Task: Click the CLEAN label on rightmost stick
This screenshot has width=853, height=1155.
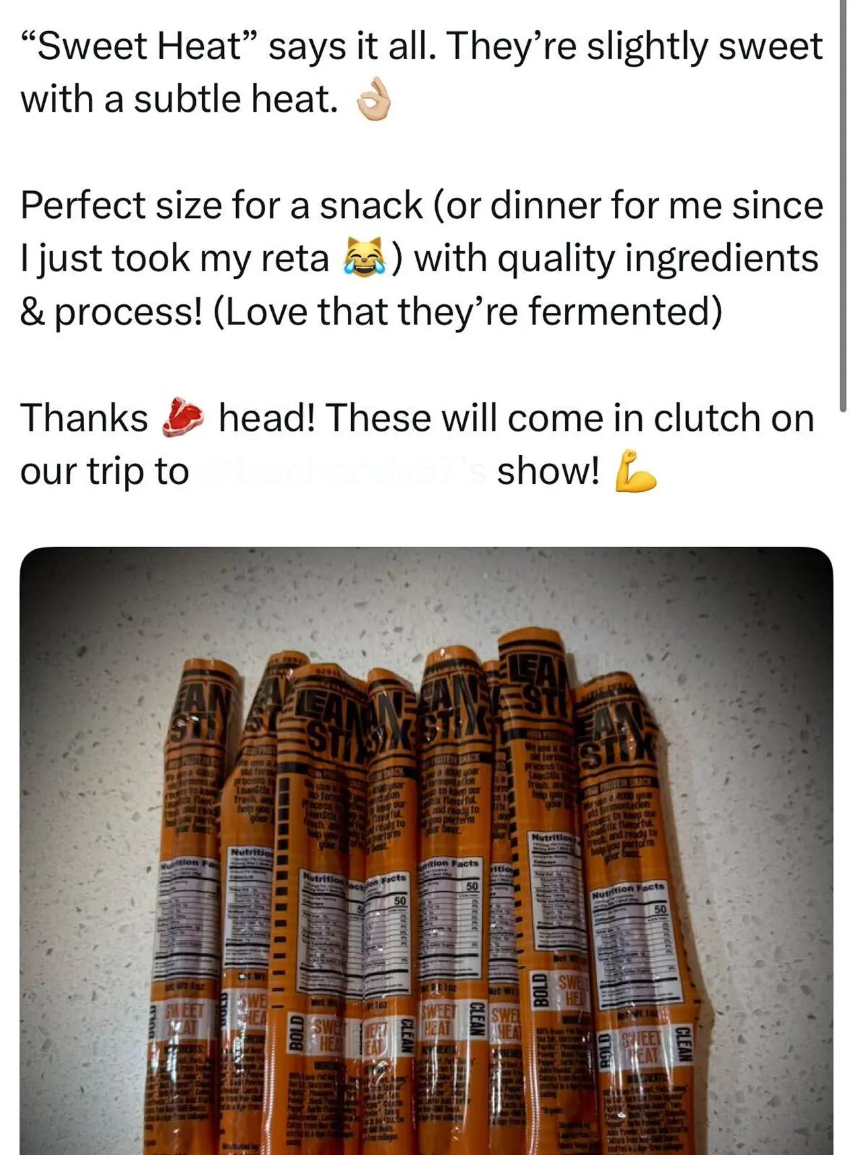Action: 683,1044
